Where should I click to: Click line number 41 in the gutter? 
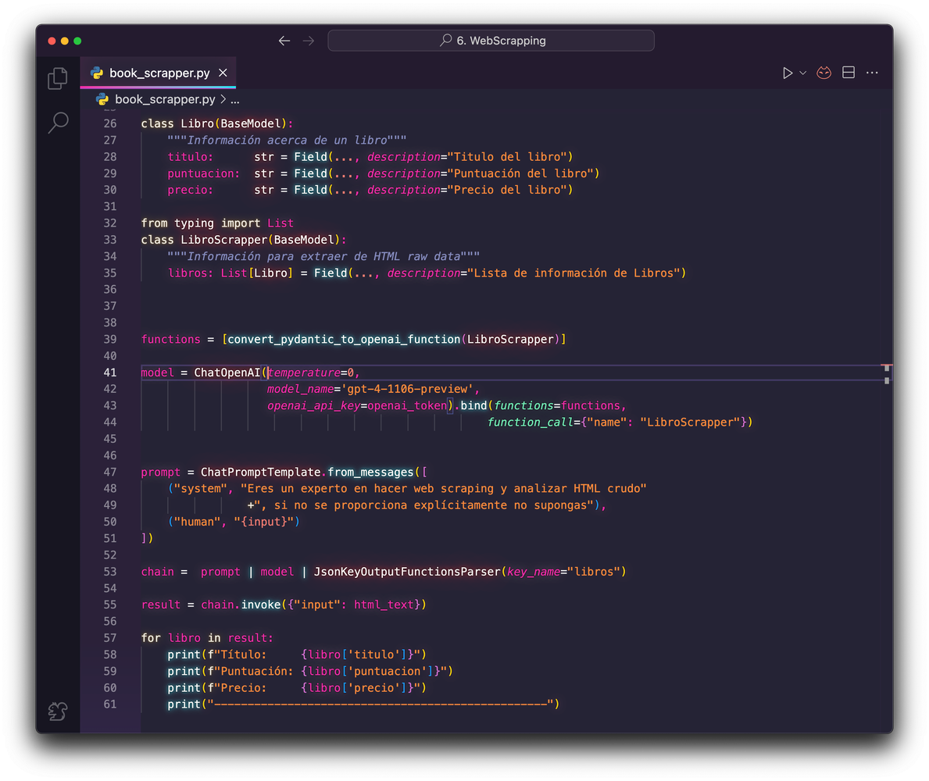coord(109,372)
